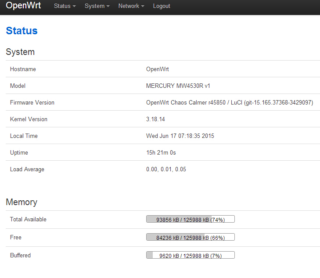Click the Total Available label
This screenshot has height=278, width=320.
click(x=28, y=220)
